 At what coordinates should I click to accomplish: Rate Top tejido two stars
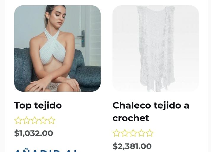tap(26, 120)
